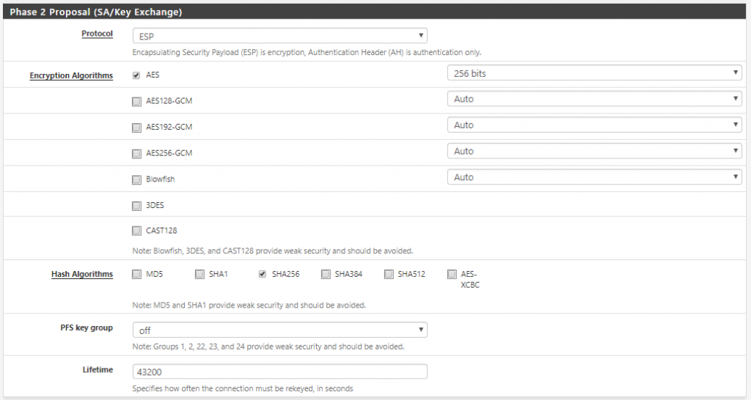Check the MD5 hash algorithm

136,274
